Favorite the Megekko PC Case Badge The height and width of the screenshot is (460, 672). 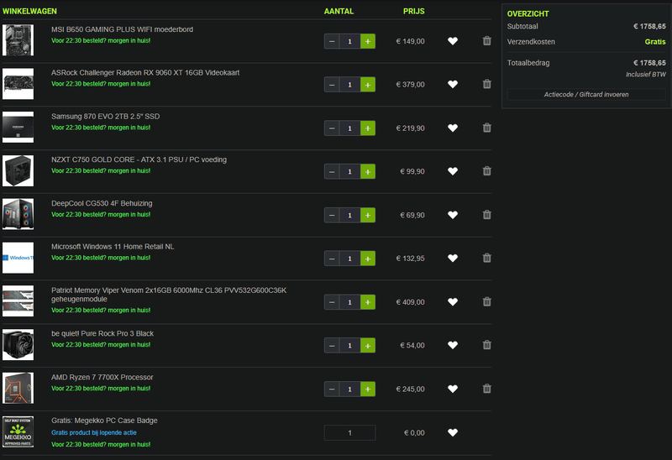tap(453, 432)
